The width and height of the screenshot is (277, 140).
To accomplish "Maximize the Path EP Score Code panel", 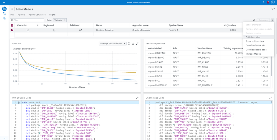I will pyautogui.click(x=137, y=98).
